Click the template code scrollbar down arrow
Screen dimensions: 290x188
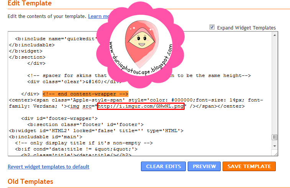pyautogui.click(x=275, y=146)
